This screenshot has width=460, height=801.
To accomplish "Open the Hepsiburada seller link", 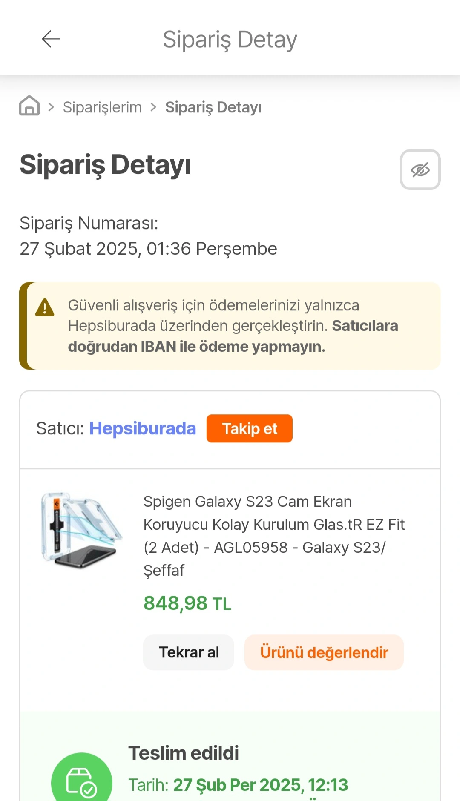I will pyautogui.click(x=142, y=428).
